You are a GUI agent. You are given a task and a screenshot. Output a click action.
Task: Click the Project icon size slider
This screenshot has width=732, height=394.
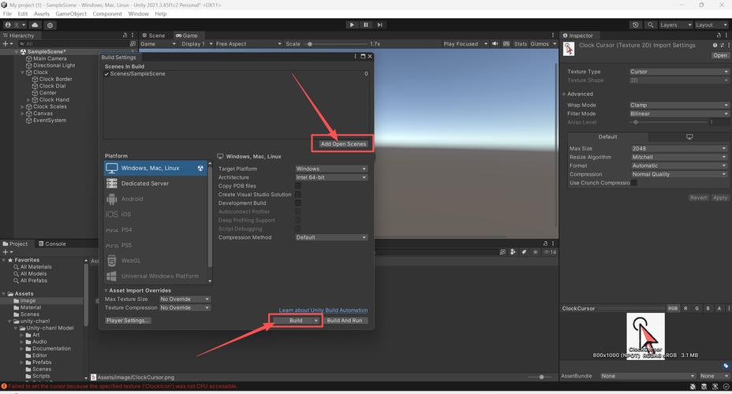(x=542, y=377)
